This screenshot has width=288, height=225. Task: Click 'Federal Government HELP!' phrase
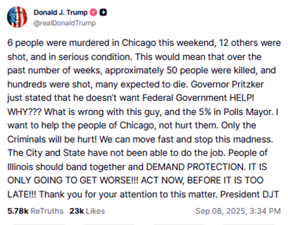coord(198,98)
